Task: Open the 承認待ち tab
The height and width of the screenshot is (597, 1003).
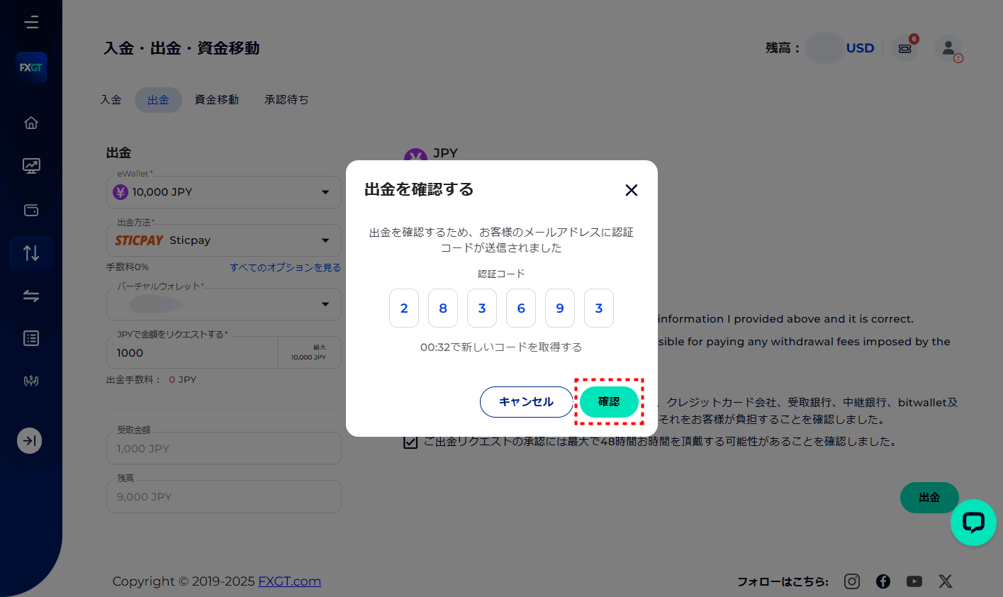Action: point(286,100)
